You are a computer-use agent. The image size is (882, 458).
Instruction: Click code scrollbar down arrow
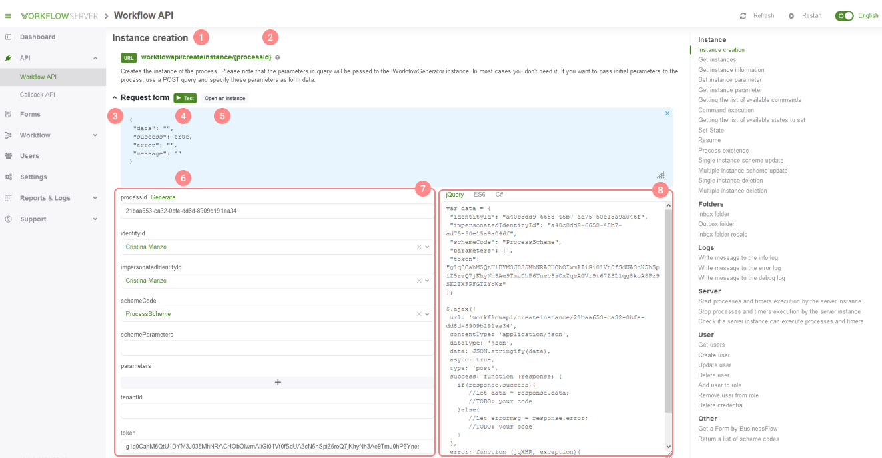point(669,447)
